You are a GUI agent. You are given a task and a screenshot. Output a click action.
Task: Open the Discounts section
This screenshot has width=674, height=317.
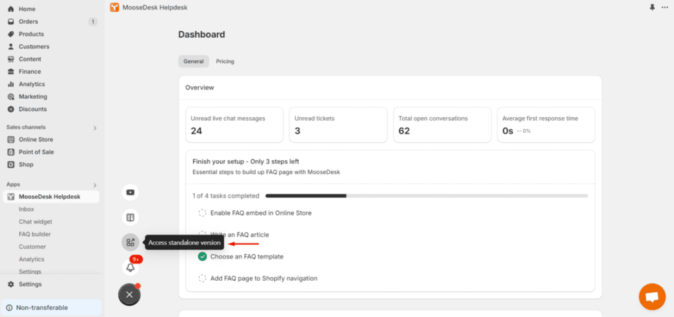33,109
